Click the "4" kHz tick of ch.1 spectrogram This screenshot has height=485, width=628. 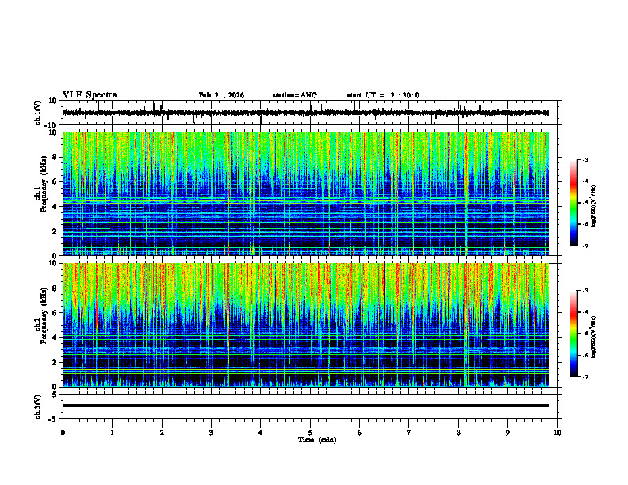[55, 207]
